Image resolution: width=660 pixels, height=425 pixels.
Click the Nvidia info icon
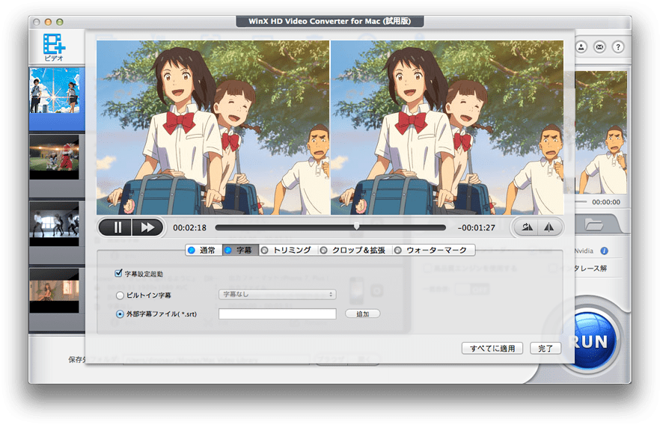[604, 251]
